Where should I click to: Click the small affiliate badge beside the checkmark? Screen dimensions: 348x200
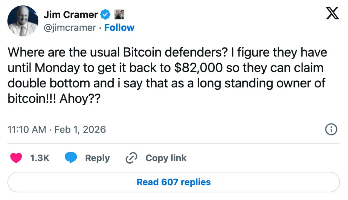pos(119,14)
